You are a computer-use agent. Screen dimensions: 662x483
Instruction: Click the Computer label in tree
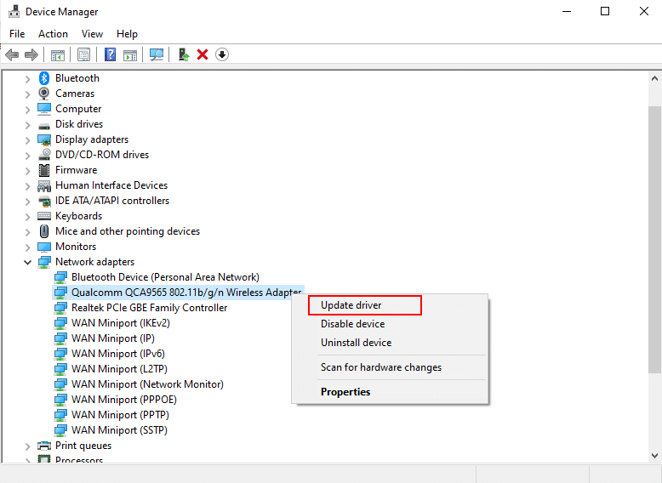pos(78,109)
